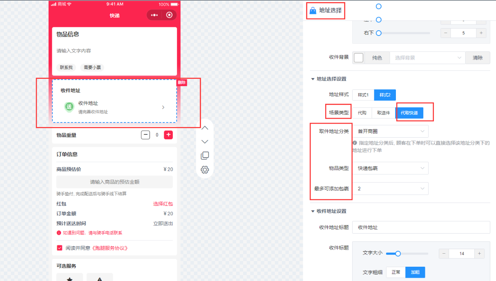Viewport: 496px width, 281px height.
Task: Increase 物品重量 with the red plus icon
Action: pos(168,135)
